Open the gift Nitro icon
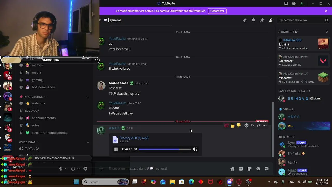Image resolution: width=332 pixels, height=187 pixels. pyautogui.click(x=232, y=169)
